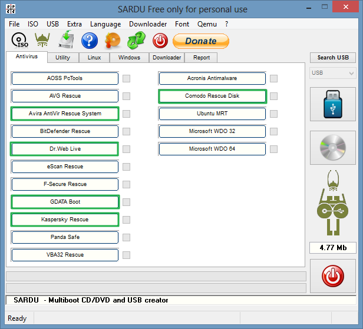Open the Language menu
Viewport: 363px width, 329px height.
click(105, 24)
